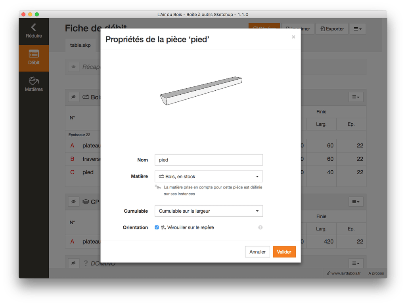
Task: Click the Annuler button
Action: click(257, 252)
